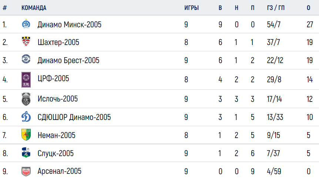
Task: Open the Динамо Минск-2005 team link
Action: click(x=69, y=25)
